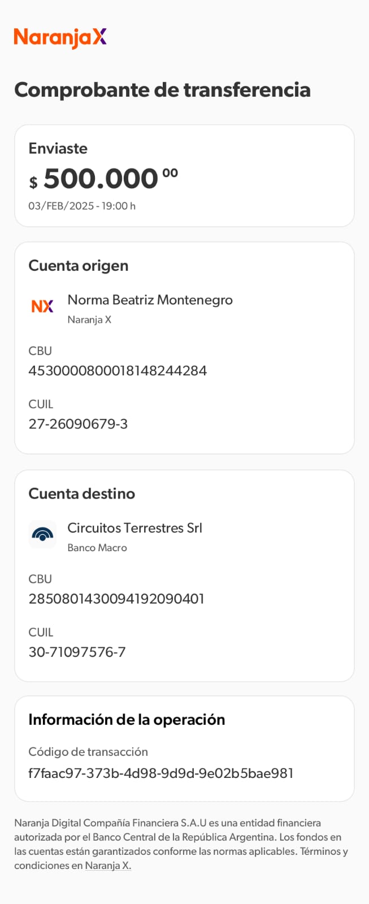369x904 pixels.
Task: Click the recipient Circuitos Terrestres Srl
Action: click(134, 528)
